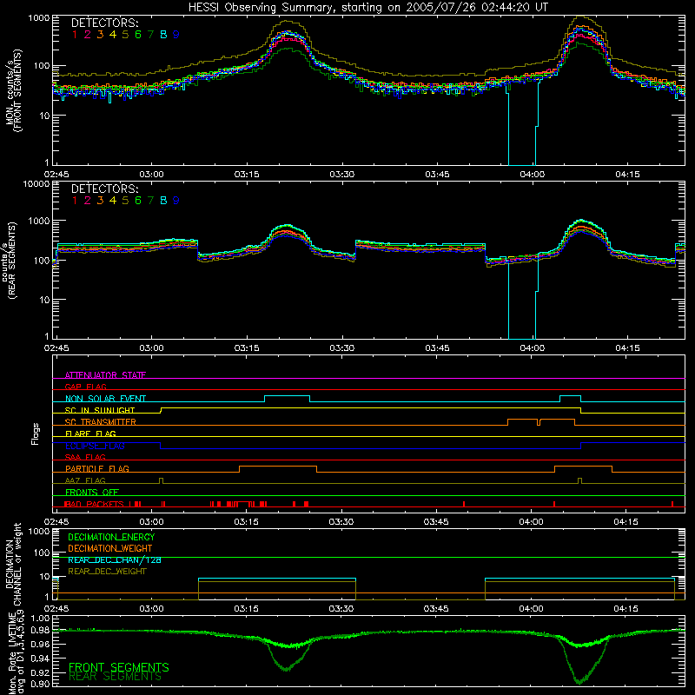Viewport: 695px width, 695px height.
Task: Click the 0.94 tick on livetime axis
Action: (x=40, y=658)
